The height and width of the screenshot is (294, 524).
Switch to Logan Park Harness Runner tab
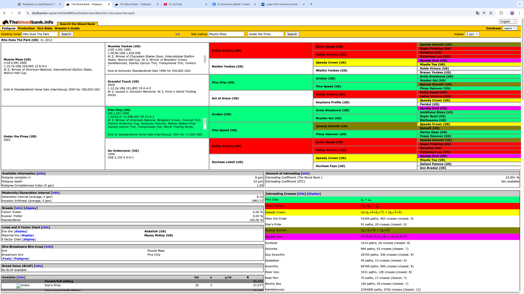click(282, 4)
